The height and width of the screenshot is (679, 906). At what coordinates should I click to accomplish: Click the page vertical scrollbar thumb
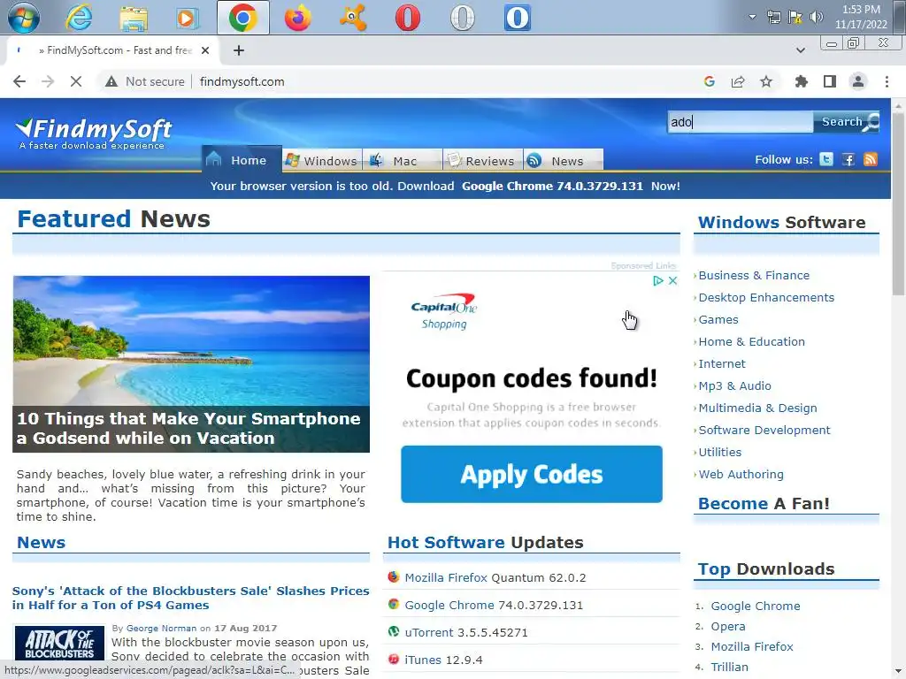click(x=898, y=205)
